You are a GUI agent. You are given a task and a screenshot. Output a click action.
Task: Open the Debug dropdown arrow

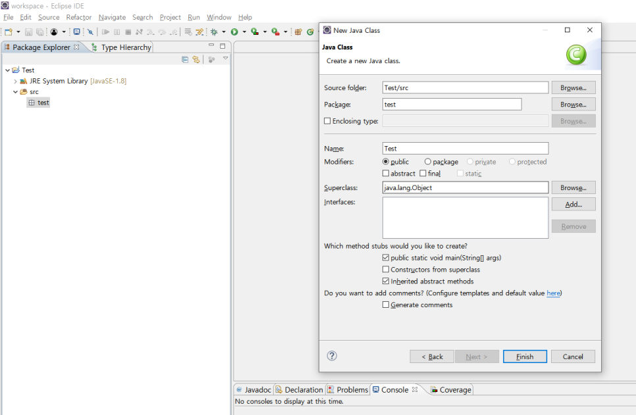pyautogui.click(x=224, y=32)
